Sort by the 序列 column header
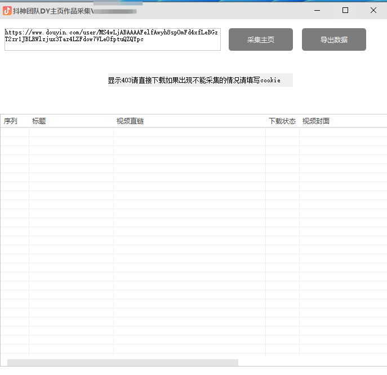 pos(11,121)
